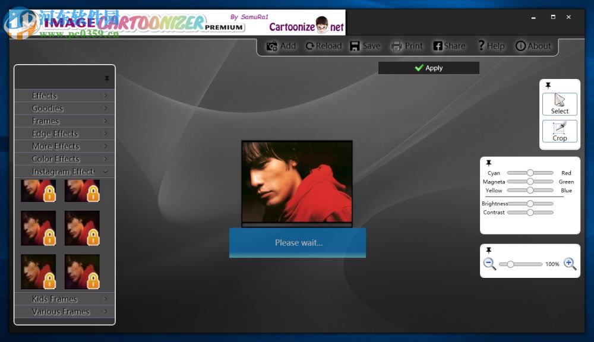Zoom in with the plus magnifier

[570, 264]
